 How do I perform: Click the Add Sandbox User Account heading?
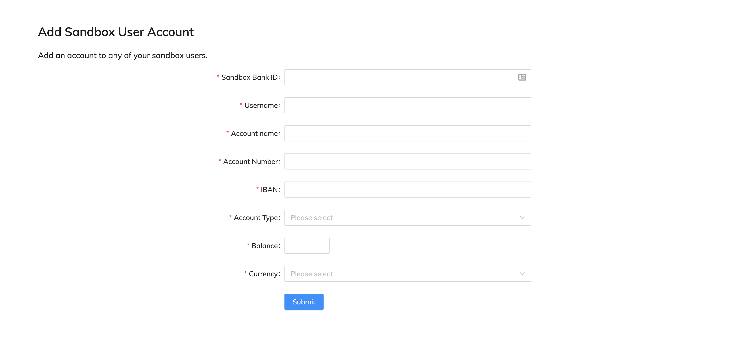point(116,32)
